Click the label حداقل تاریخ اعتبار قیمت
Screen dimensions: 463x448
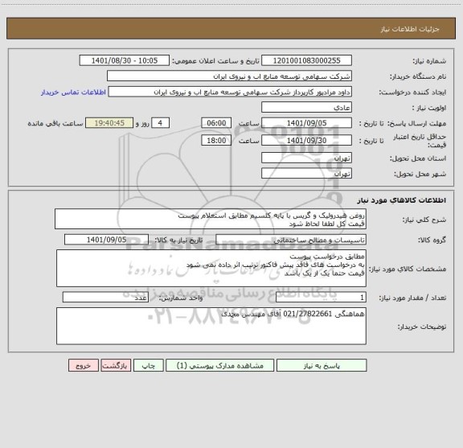tap(420, 141)
